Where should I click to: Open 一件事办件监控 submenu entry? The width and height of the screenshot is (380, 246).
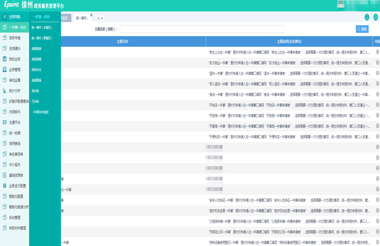pyautogui.click(x=40, y=112)
